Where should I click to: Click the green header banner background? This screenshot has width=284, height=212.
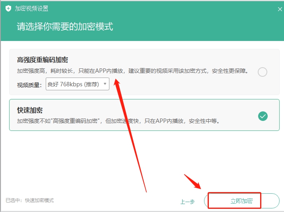(x=199, y=28)
